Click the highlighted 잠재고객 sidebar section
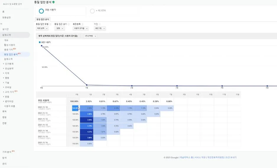The width and height of the screenshot is (277, 168). (x=15, y=35)
